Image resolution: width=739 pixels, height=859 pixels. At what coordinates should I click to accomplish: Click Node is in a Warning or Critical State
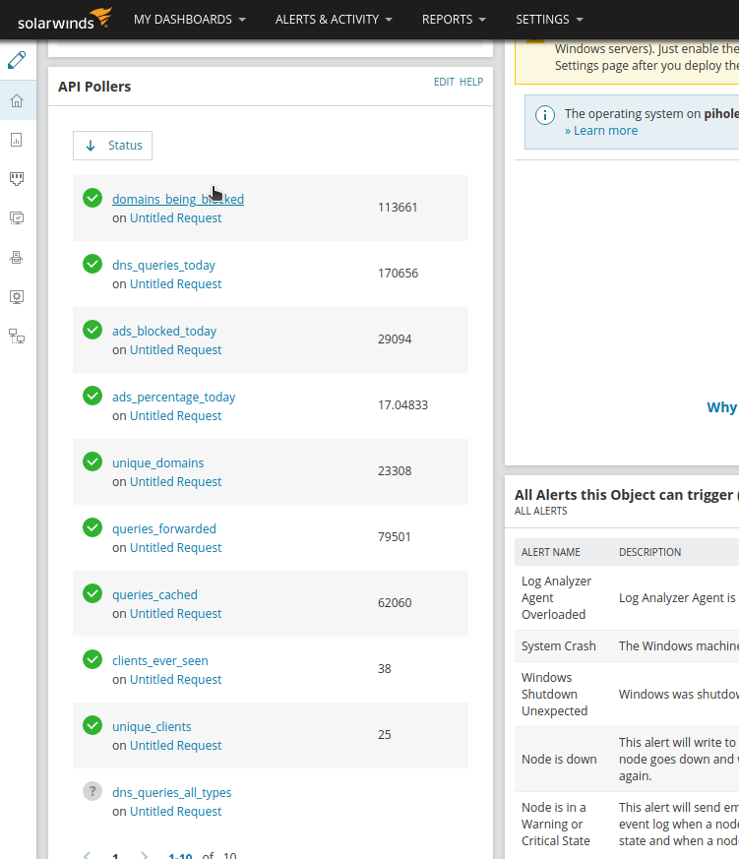pos(556,824)
